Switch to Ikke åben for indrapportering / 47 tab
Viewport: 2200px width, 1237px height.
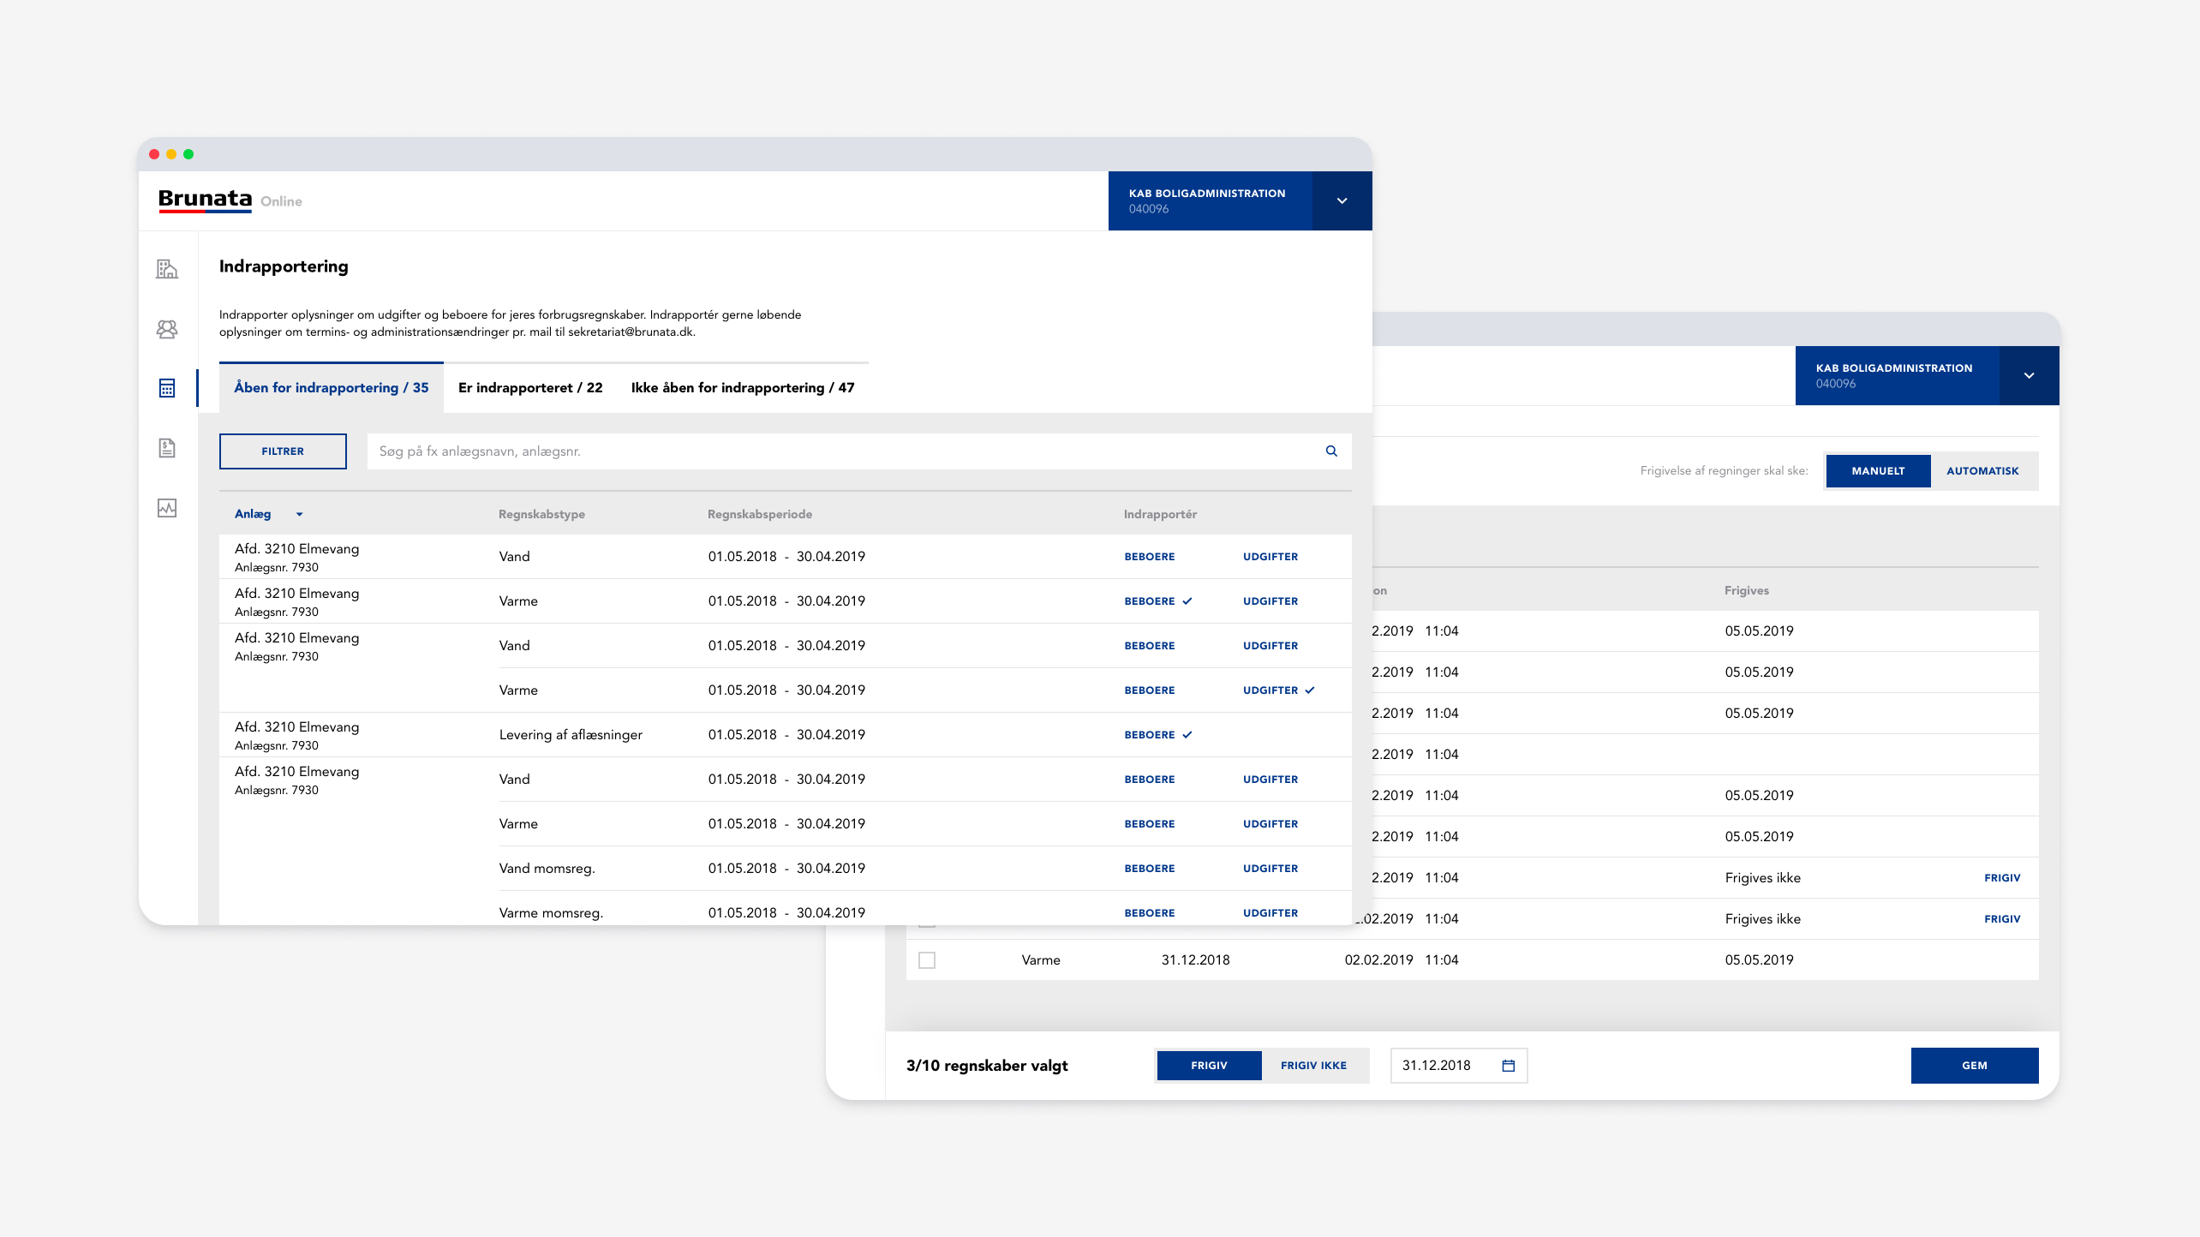tap(743, 388)
